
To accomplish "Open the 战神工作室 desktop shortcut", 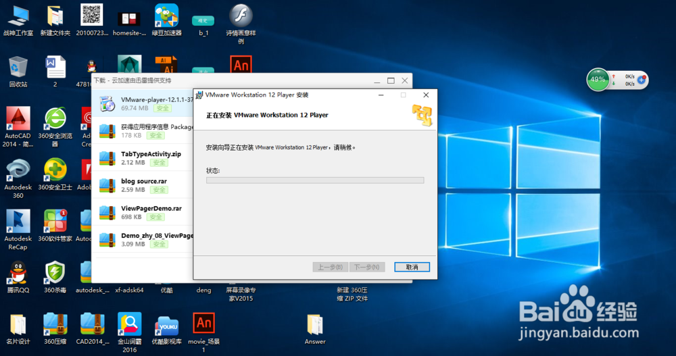I will point(18,21).
